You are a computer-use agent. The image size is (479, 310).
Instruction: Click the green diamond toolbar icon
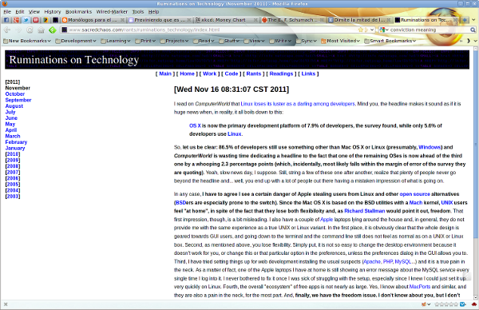tap(53, 30)
